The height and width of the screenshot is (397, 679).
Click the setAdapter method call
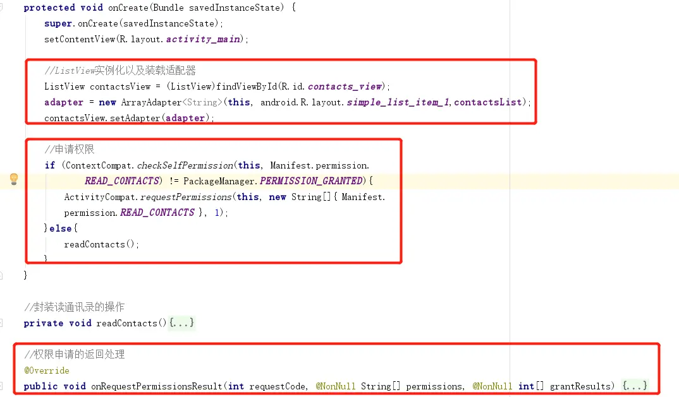[135, 118]
